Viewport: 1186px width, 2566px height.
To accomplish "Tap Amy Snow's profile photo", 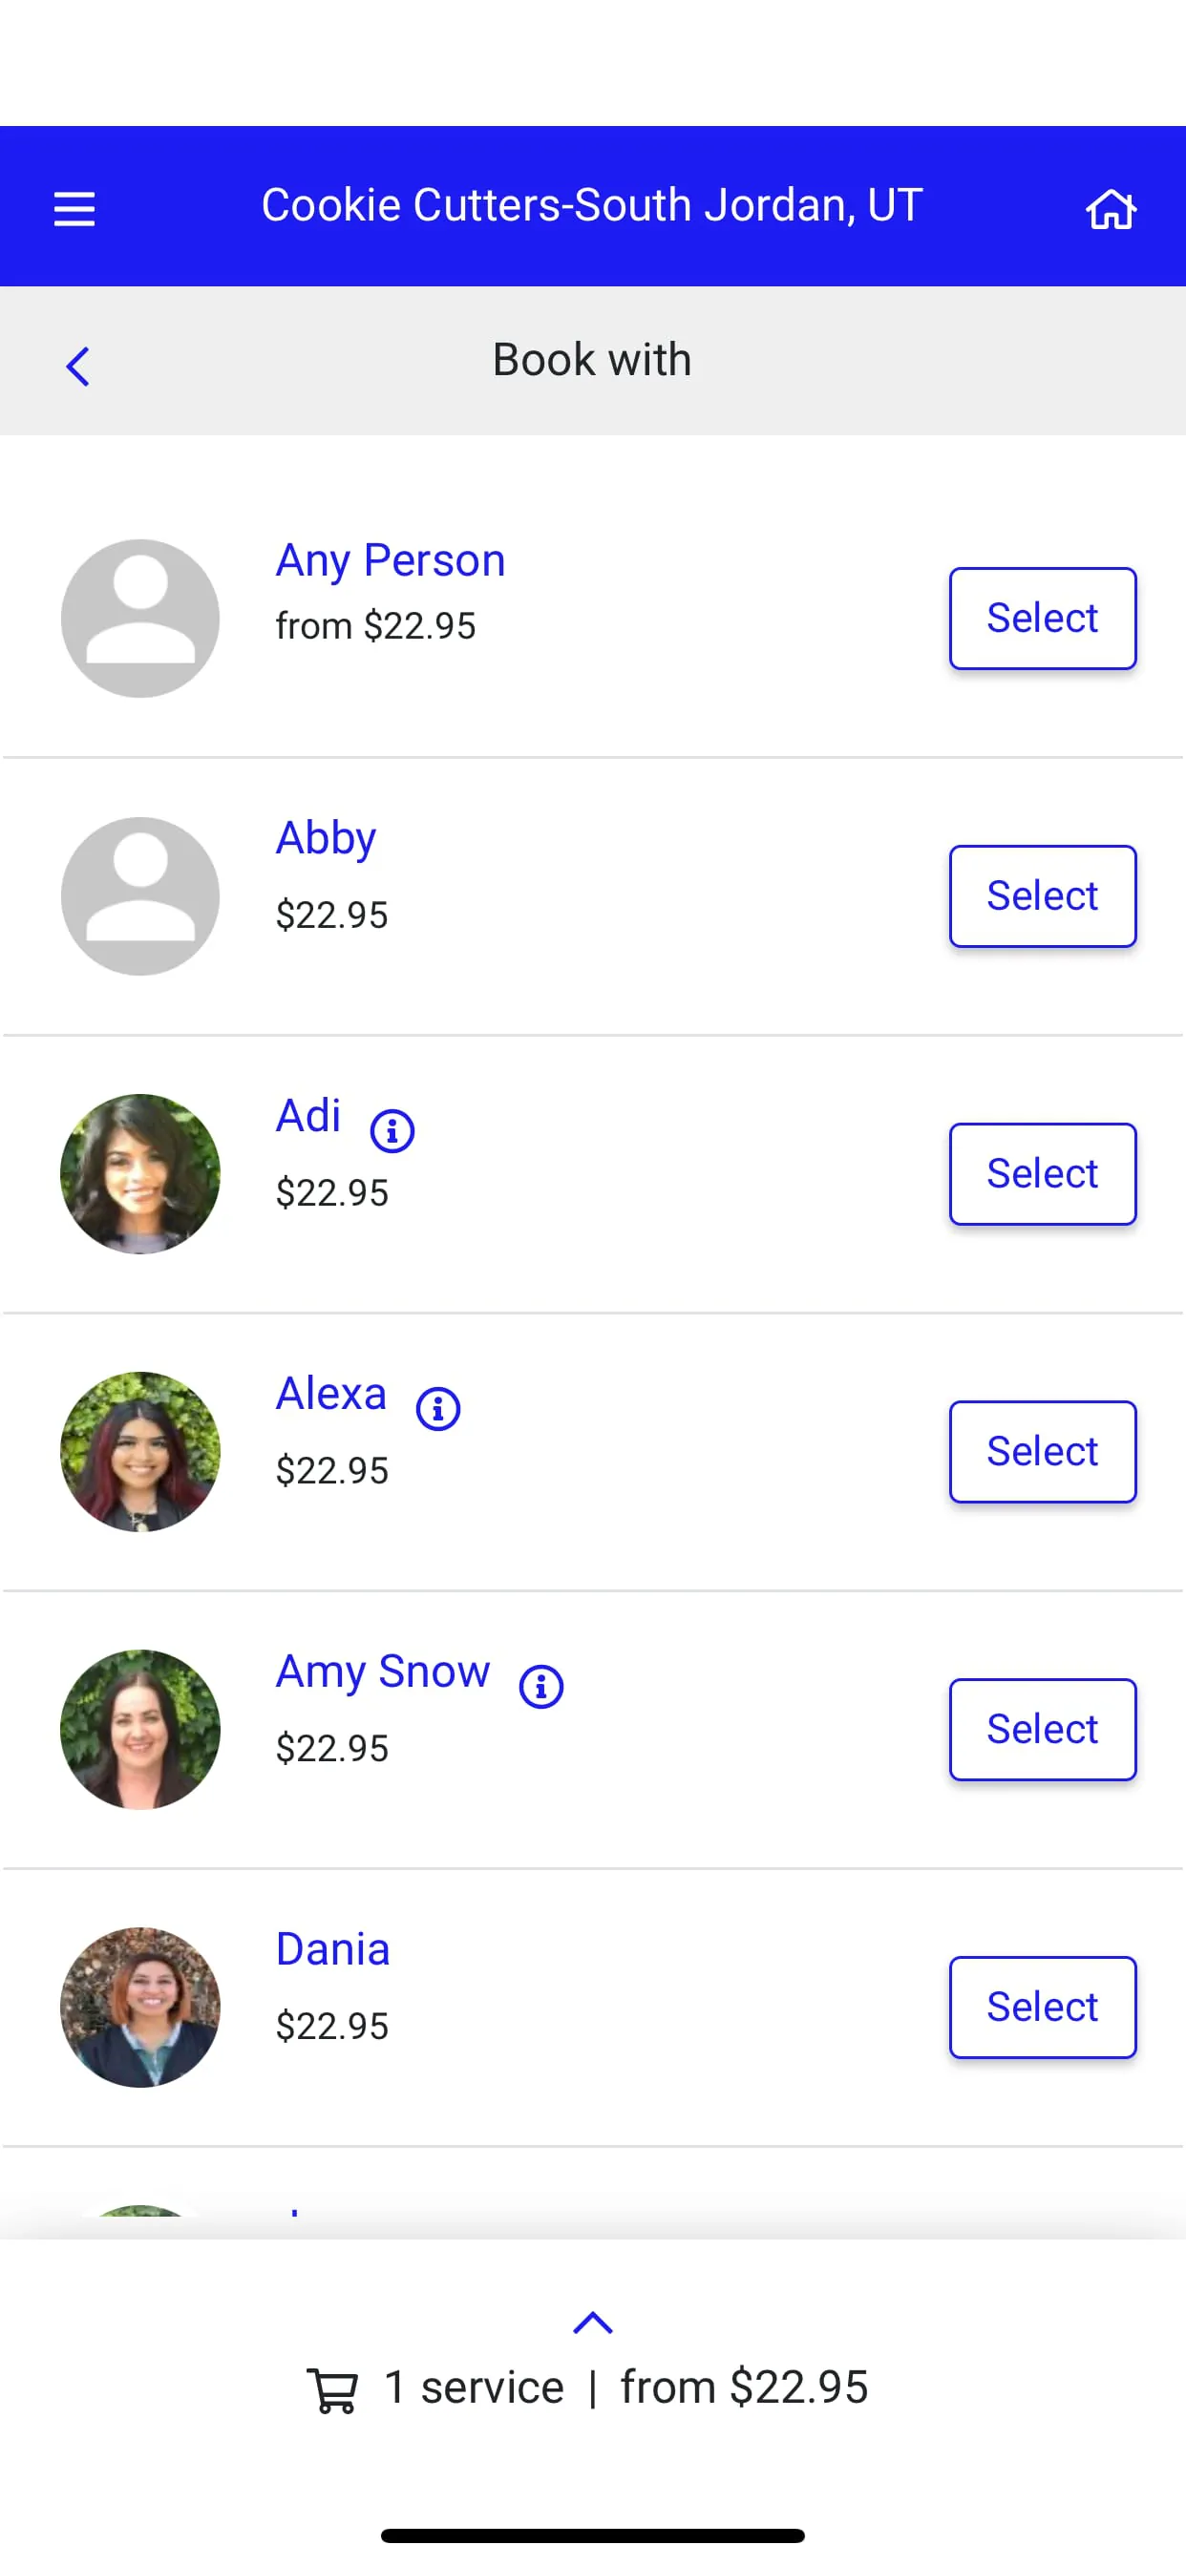I will (x=140, y=1729).
